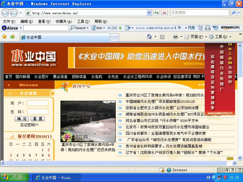Click the reservoir pollution news photo

pyautogui.click(x=88, y=122)
